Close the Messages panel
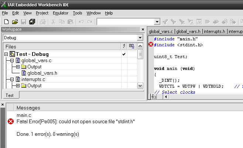Screen dimensions: 243x148 [3, 105]
